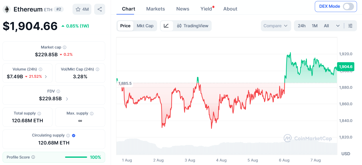
Task: Click the share icon button
Action: 100,9
